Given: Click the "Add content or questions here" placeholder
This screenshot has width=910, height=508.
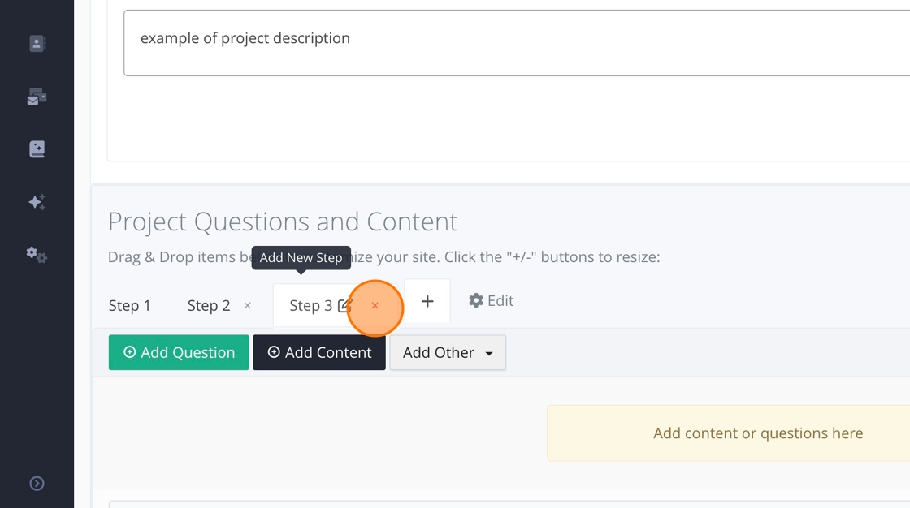Looking at the screenshot, I should [757, 433].
